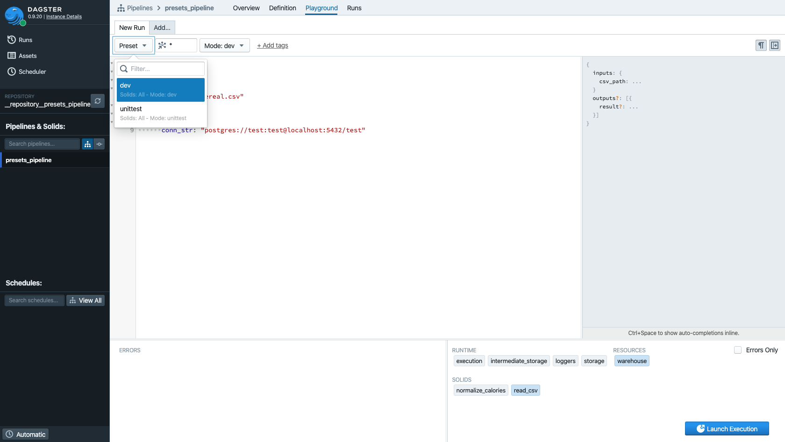
Task: Click the Search schedules field
Action: click(35, 300)
